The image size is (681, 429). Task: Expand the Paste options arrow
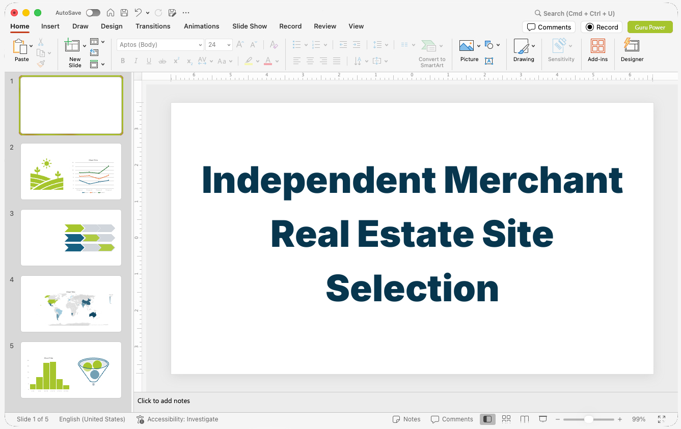(32, 46)
